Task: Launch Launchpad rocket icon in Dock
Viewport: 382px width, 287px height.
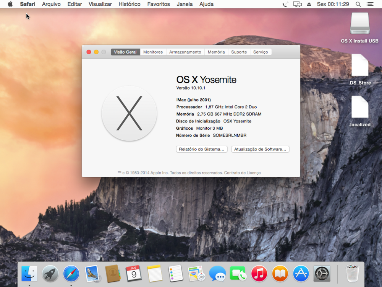Action: click(50, 274)
